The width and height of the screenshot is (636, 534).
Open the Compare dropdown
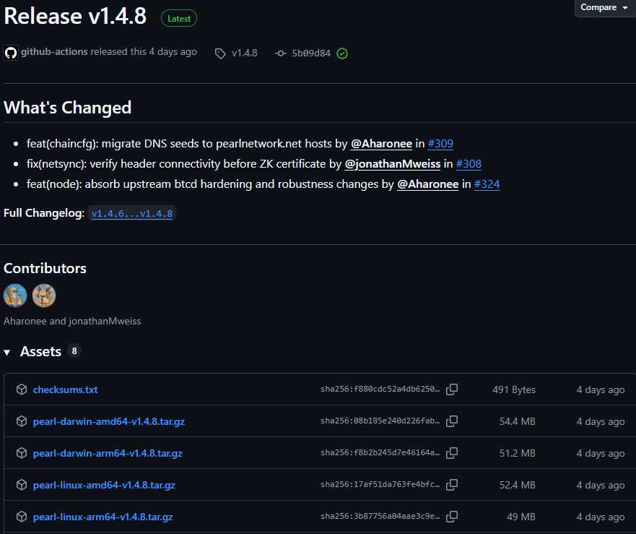click(605, 8)
